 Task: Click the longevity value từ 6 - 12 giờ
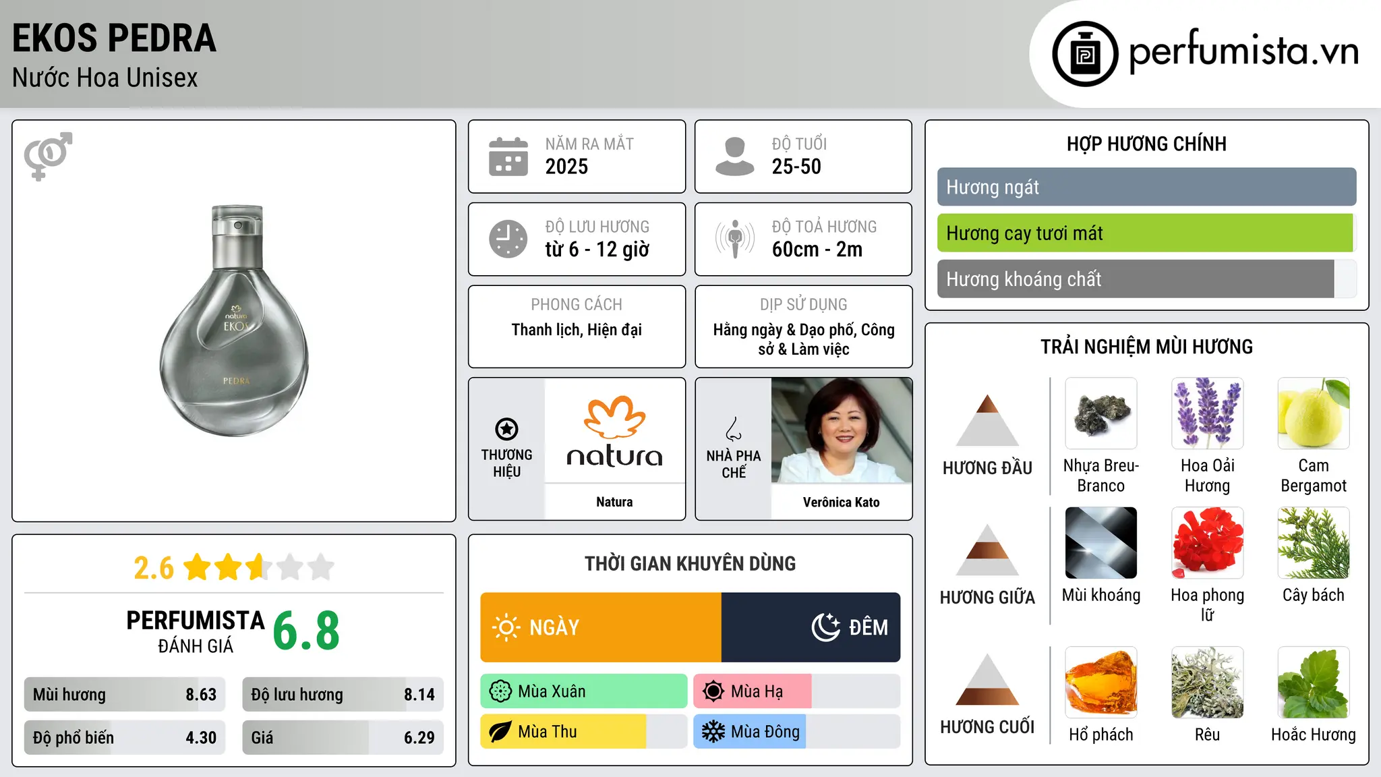pyautogui.click(x=597, y=250)
